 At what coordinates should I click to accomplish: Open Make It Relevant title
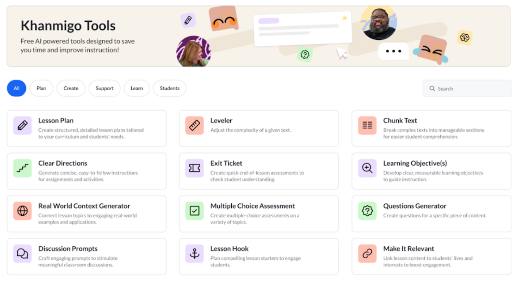click(x=408, y=248)
